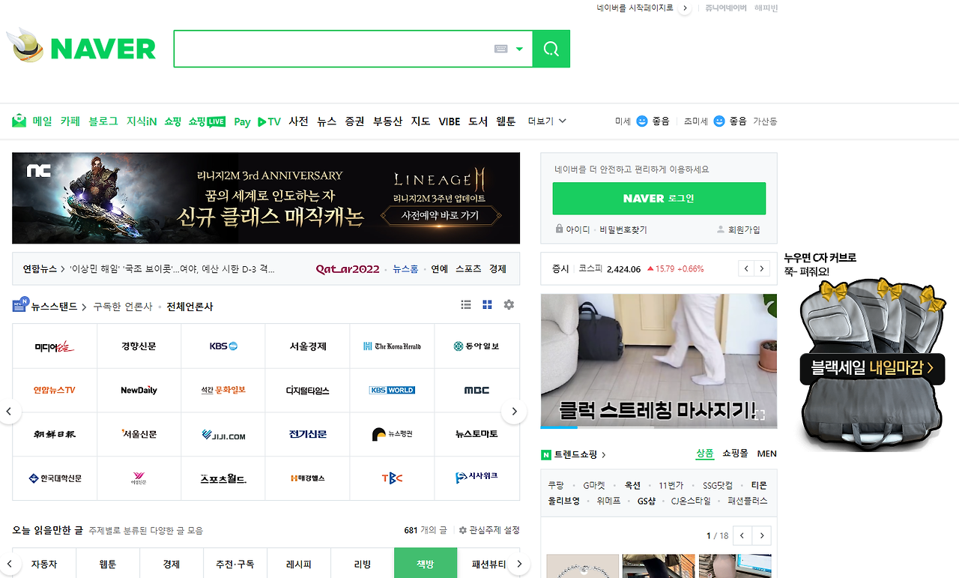The width and height of the screenshot is (959, 578).
Task: Switch newsstand to list view
Action: 465,304
